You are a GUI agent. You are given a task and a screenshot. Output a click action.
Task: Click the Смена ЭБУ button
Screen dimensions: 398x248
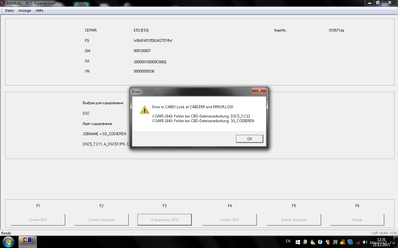click(38, 220)
